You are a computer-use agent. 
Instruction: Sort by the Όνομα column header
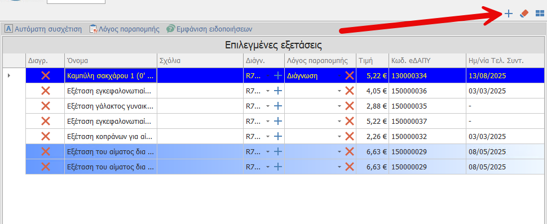(x=111, y=61)
